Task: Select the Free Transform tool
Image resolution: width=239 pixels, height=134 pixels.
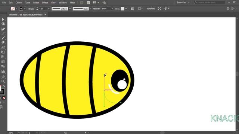Action: click(3, 52)
